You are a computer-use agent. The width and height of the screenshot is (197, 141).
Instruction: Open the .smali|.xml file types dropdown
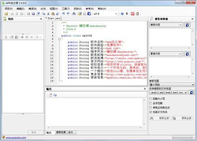(x=186, y=93)
